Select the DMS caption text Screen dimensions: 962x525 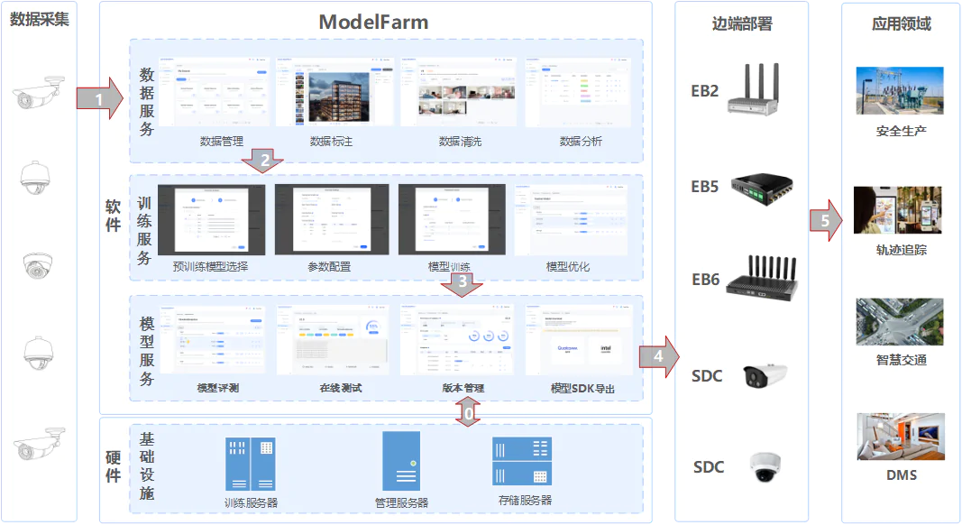coord(902,475)
